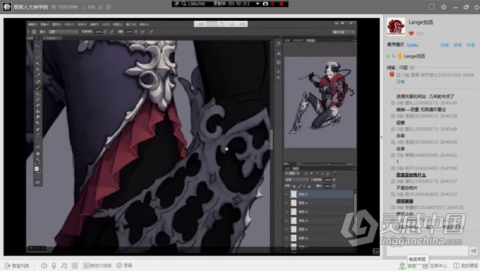Click the microphone icon in bottom bar
This screenshot has height=271, width=480.
coord(53,266)
